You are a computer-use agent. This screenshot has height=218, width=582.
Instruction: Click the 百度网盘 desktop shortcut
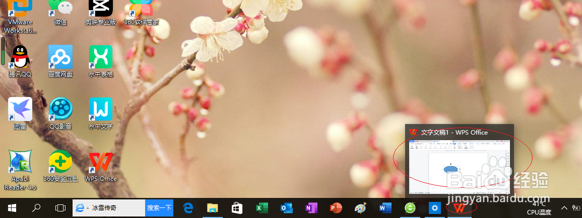click(60, 61)
